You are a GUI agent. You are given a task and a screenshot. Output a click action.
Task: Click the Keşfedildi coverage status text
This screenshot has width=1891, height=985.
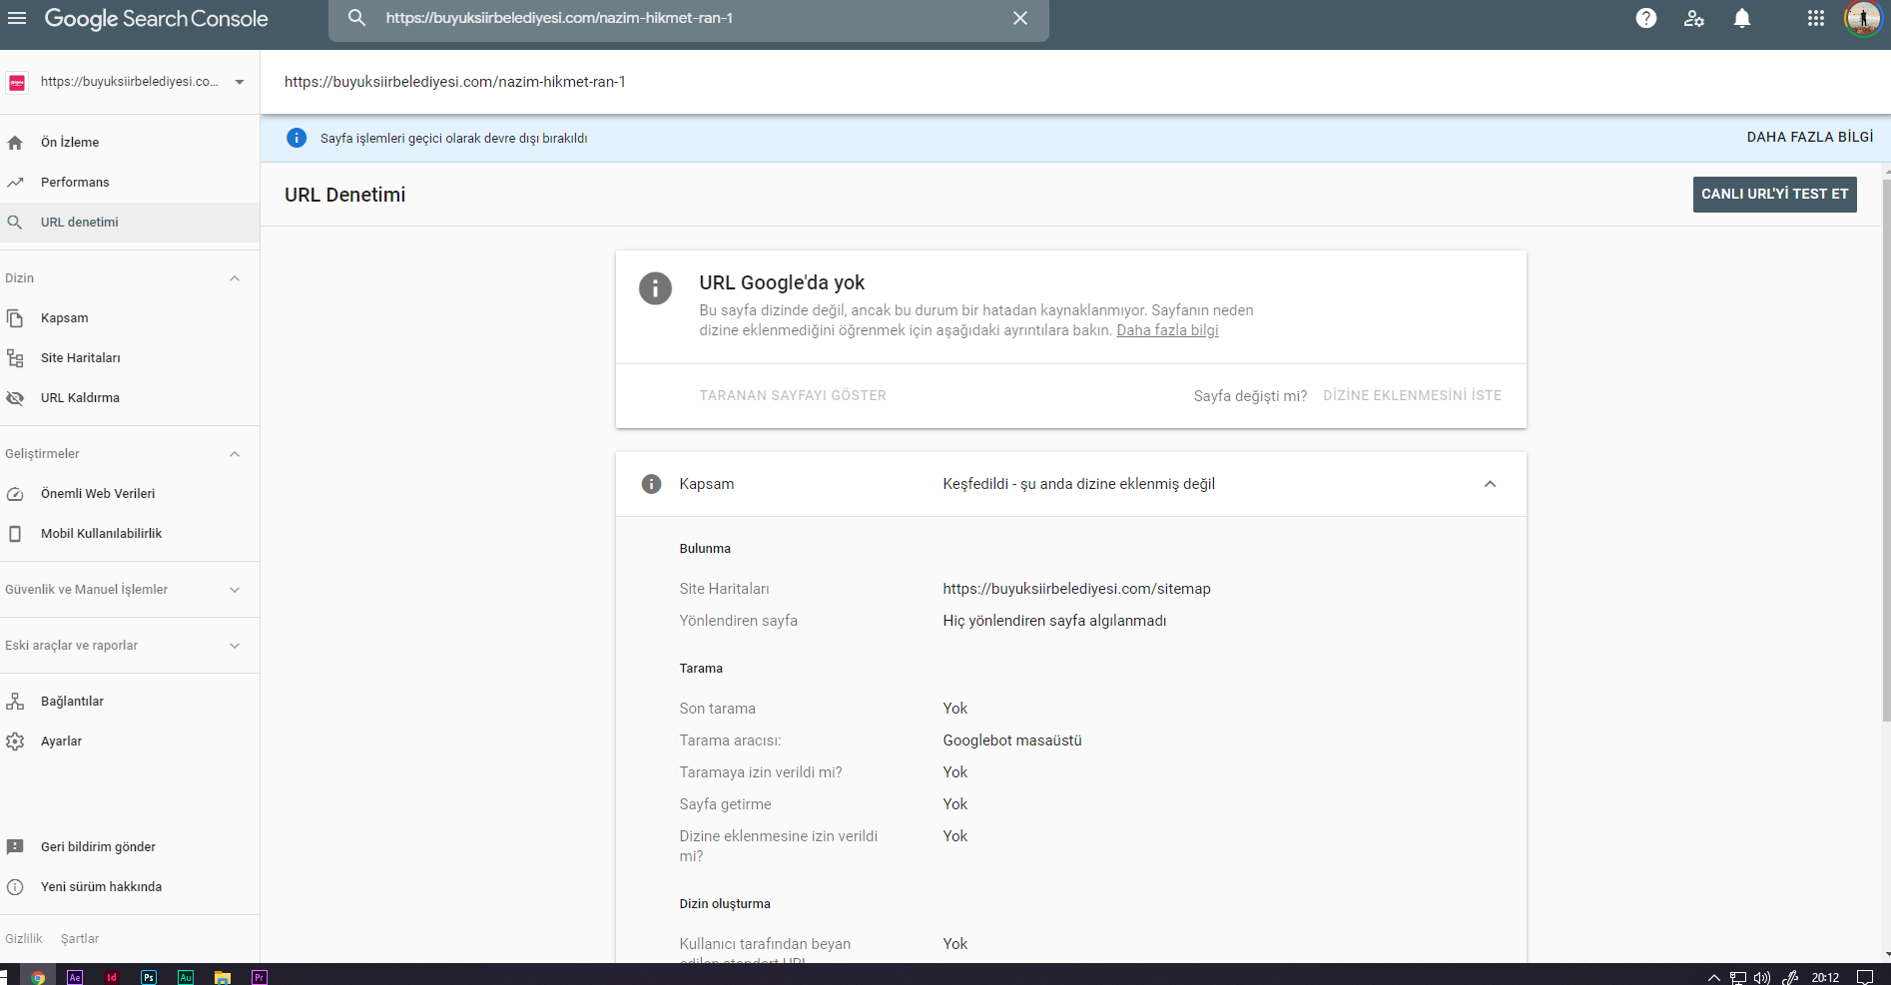point(1079,484)
